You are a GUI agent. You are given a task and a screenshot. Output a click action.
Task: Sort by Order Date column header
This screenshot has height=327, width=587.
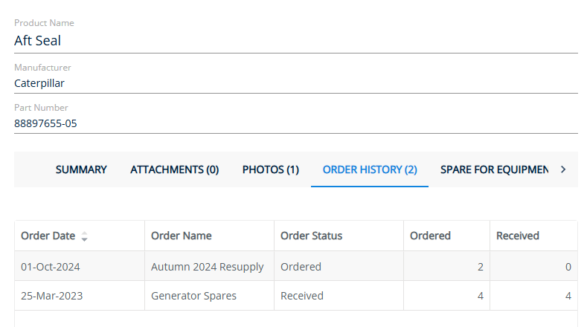(x=48, y=236)
